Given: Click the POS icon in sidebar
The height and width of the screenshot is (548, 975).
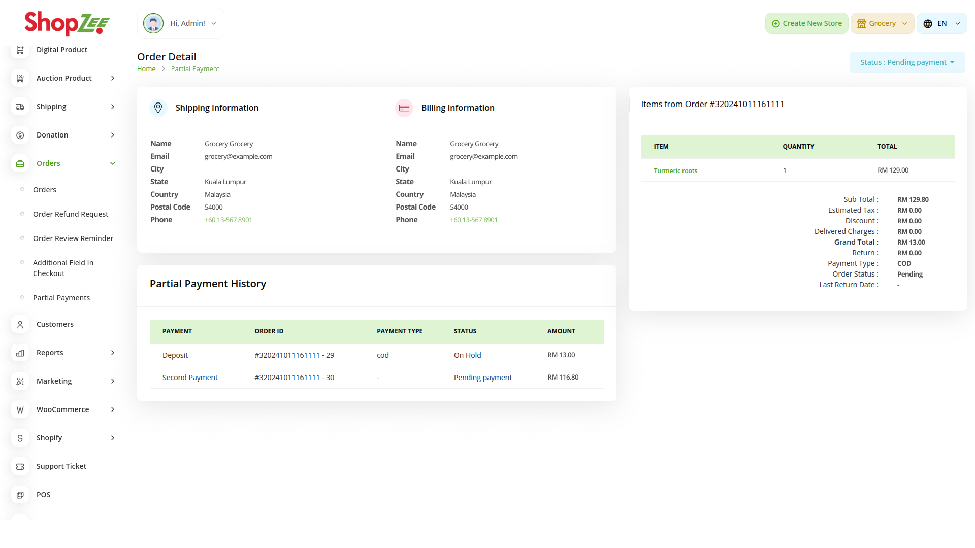Looking at the screenshot, I should (x=20, y=495).
